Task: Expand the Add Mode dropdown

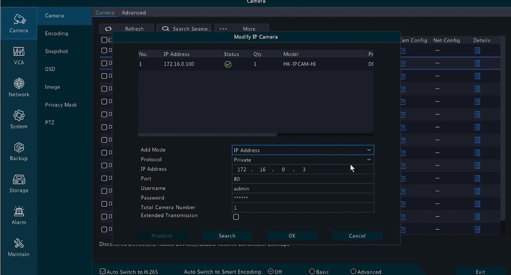Action: click(x=369, y=150)
